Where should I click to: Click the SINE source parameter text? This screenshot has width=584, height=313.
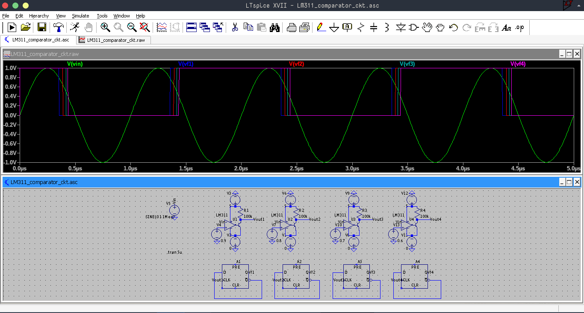160,217
